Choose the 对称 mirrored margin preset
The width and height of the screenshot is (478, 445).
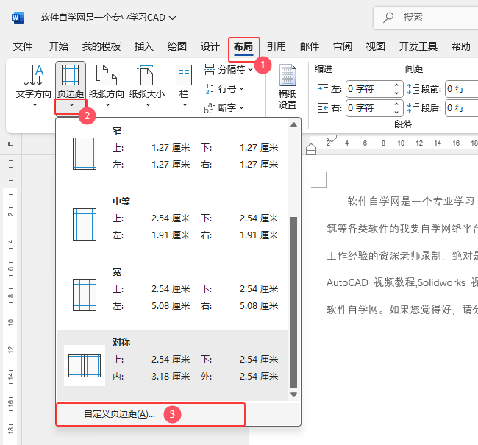pyautogui.click(x=172, y=366)
